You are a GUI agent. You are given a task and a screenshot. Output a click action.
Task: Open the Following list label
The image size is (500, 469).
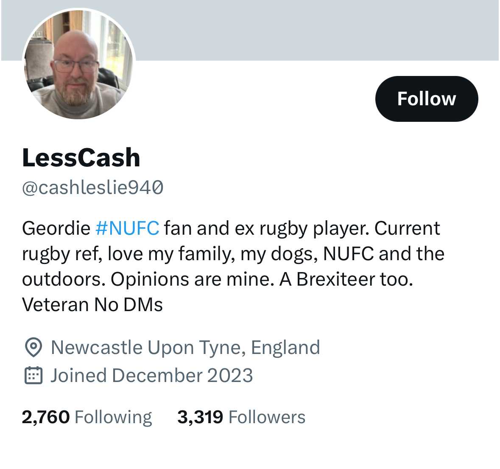113,417
